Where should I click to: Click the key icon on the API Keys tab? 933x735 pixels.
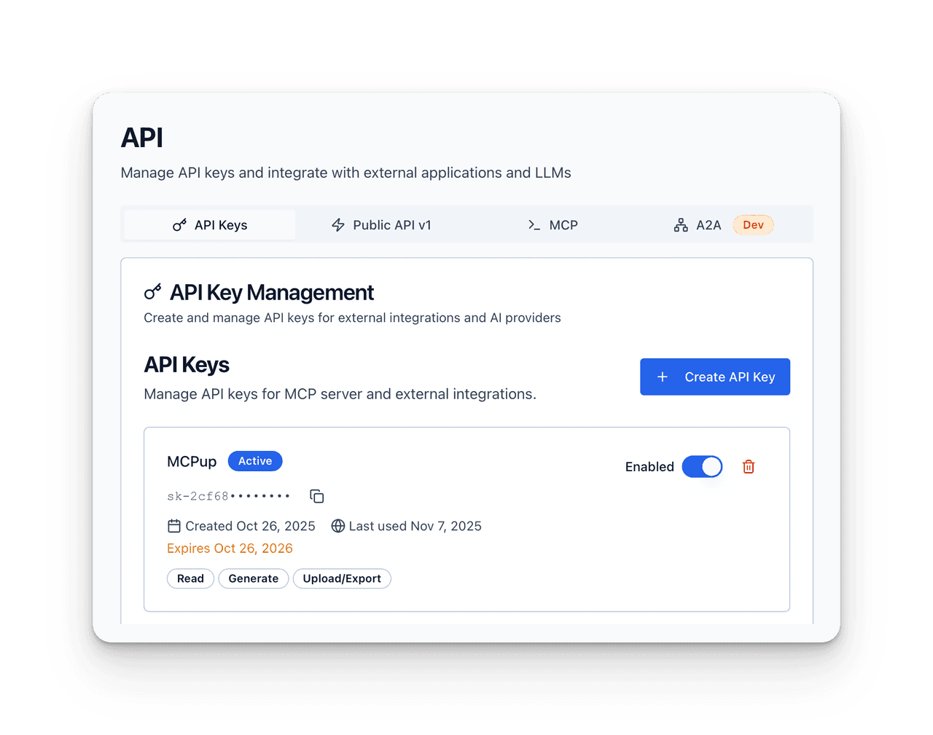(179, 225)
